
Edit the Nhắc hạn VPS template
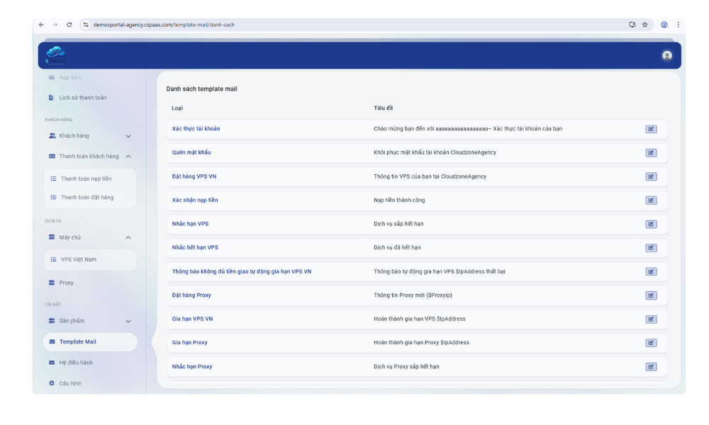(651, 224)
